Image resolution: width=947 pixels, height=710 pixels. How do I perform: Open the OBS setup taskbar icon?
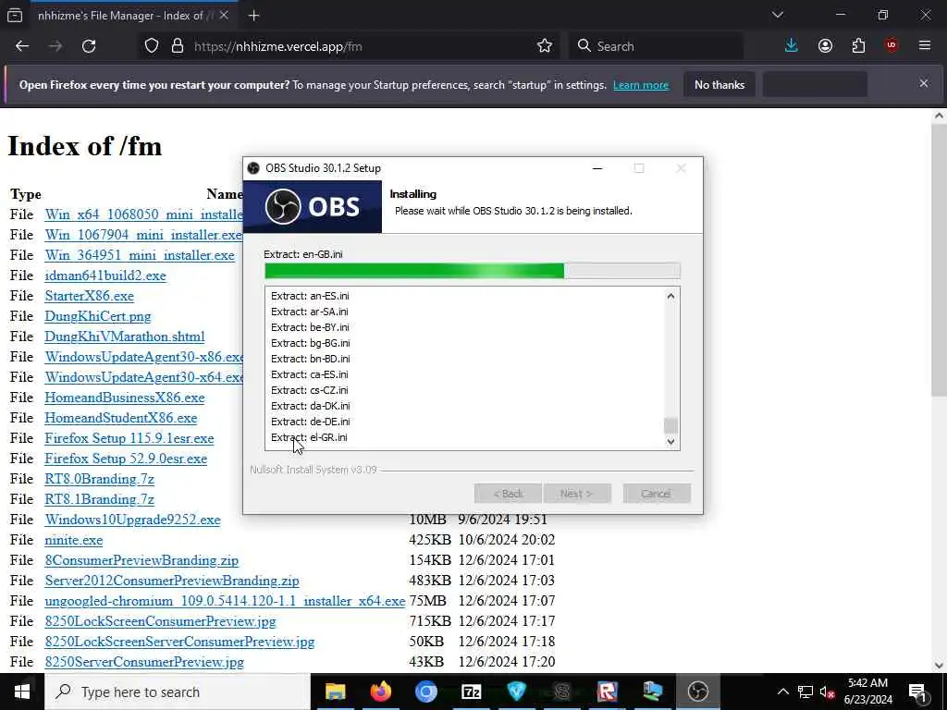tap(697, 692)
